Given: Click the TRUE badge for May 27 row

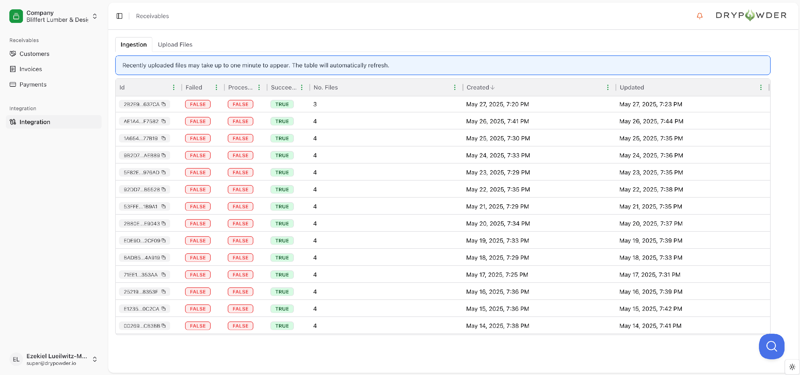Looking at the screenshot, I should coord(282,104).
